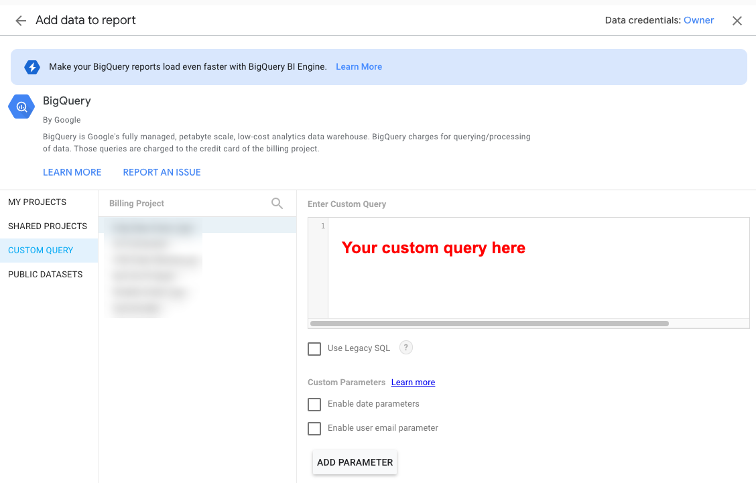Open the Legacy SQL help question mark

point(406,348)
